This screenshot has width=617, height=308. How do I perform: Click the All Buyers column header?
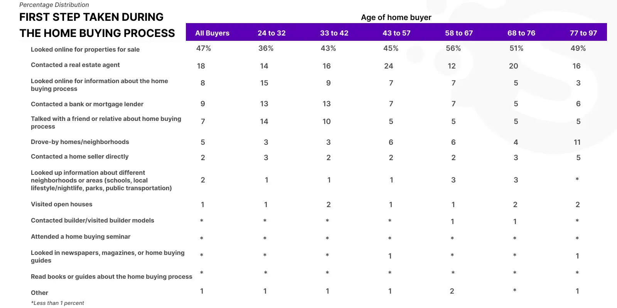212,33
